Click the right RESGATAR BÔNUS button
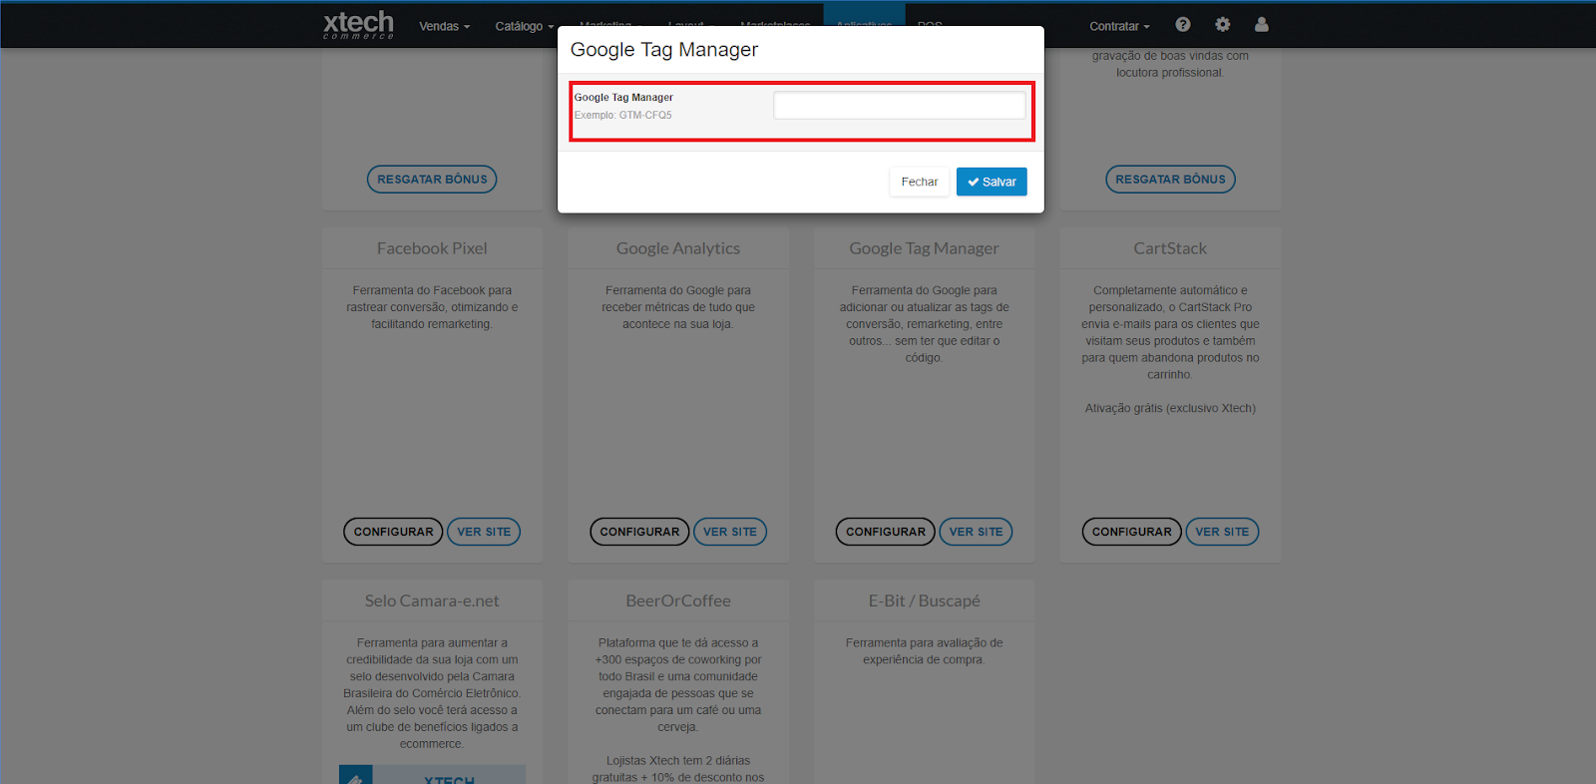This screenshot has width=1596, height=784. pos(1170,180)
